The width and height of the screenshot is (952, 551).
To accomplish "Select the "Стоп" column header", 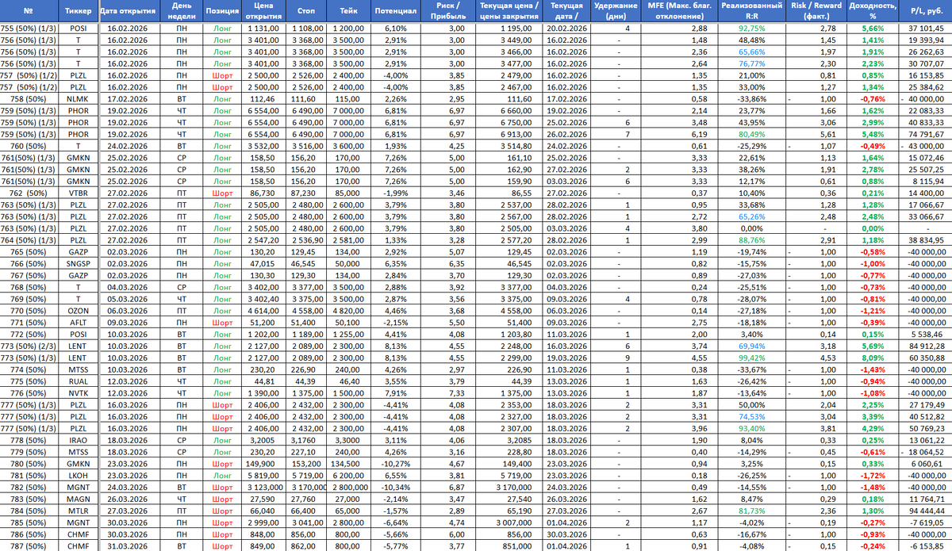I will click(x=305, y=12).
